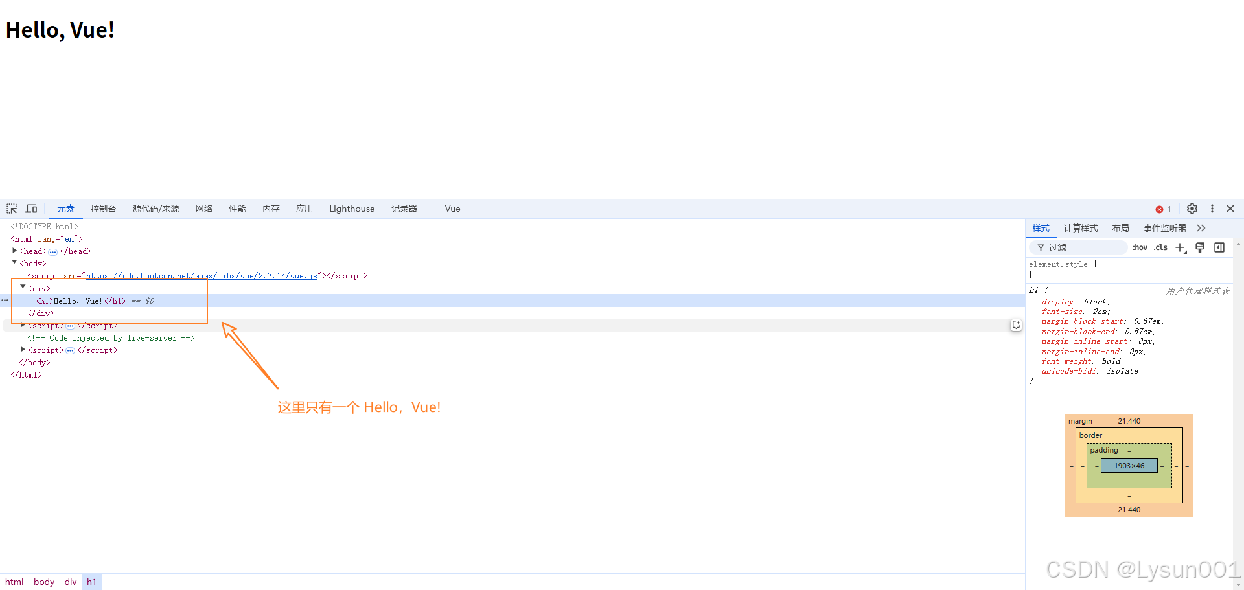This screenshot has width=1244, height=590.
Task: Open the 性能 (Performance) tab
Action: [x=238, y=209]
